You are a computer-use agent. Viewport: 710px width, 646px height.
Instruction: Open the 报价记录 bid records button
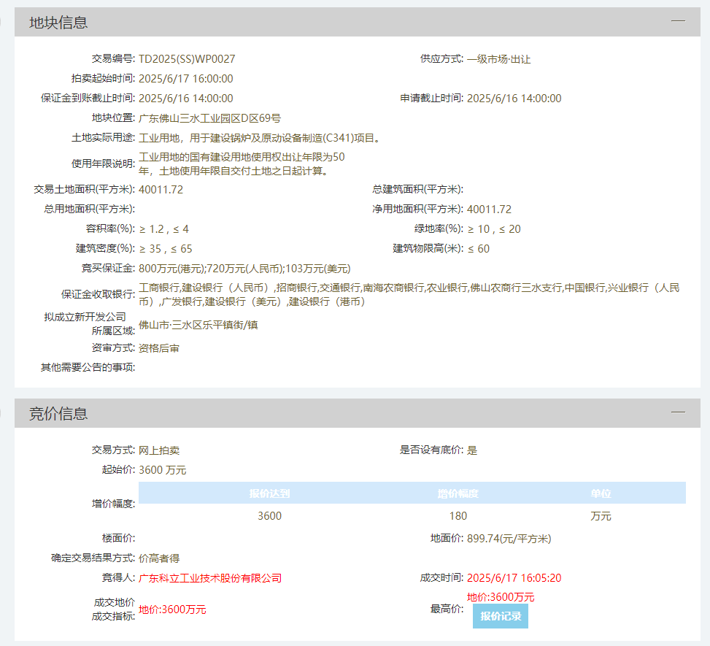point(501,616)
